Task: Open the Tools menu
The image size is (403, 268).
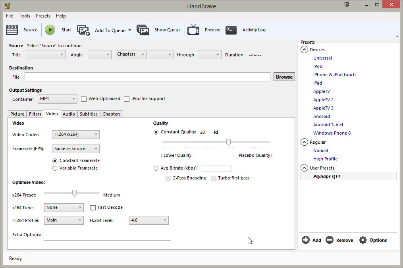Action: pyautogui.click(x=24, y=16)
